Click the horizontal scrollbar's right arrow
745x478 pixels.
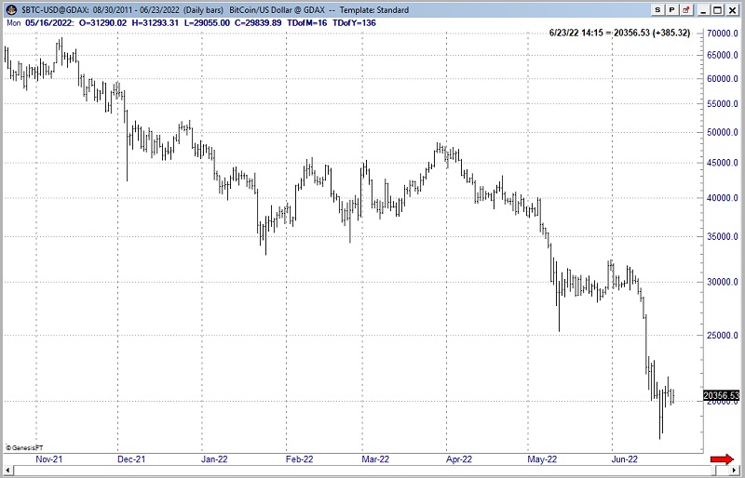click(737, 471)
